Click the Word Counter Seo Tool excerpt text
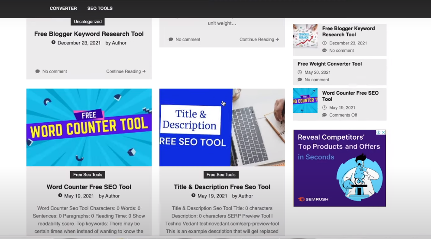This screenshot has height=239, width=431. coord(89,220)
